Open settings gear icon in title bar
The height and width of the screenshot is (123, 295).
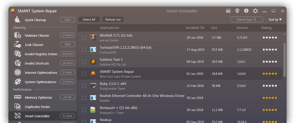255,11
